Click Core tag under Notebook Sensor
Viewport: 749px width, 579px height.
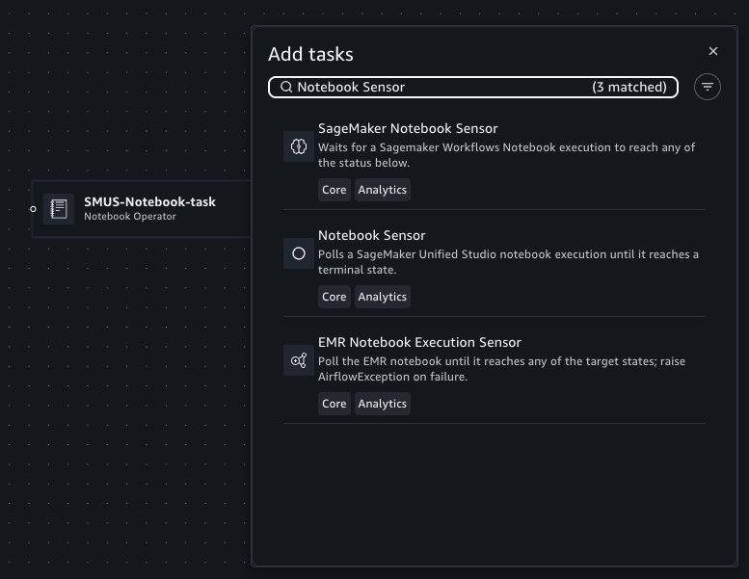[334, 297]
